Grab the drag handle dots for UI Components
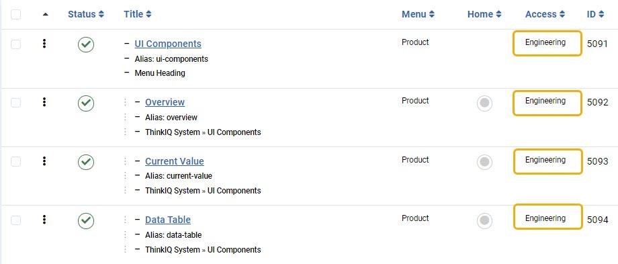The image size is (618, 264). (44, 44)
